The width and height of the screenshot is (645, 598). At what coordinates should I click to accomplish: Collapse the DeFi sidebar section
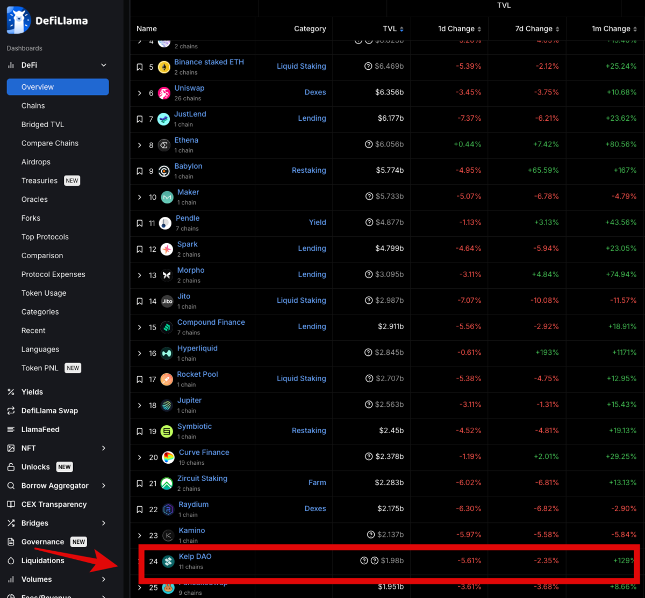coord(104,65)
